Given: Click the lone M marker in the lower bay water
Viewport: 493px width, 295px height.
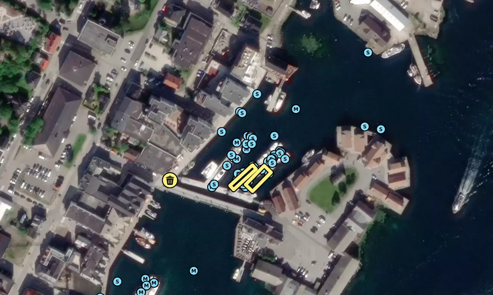Looking at the screenshot, I should click(194, 270).
